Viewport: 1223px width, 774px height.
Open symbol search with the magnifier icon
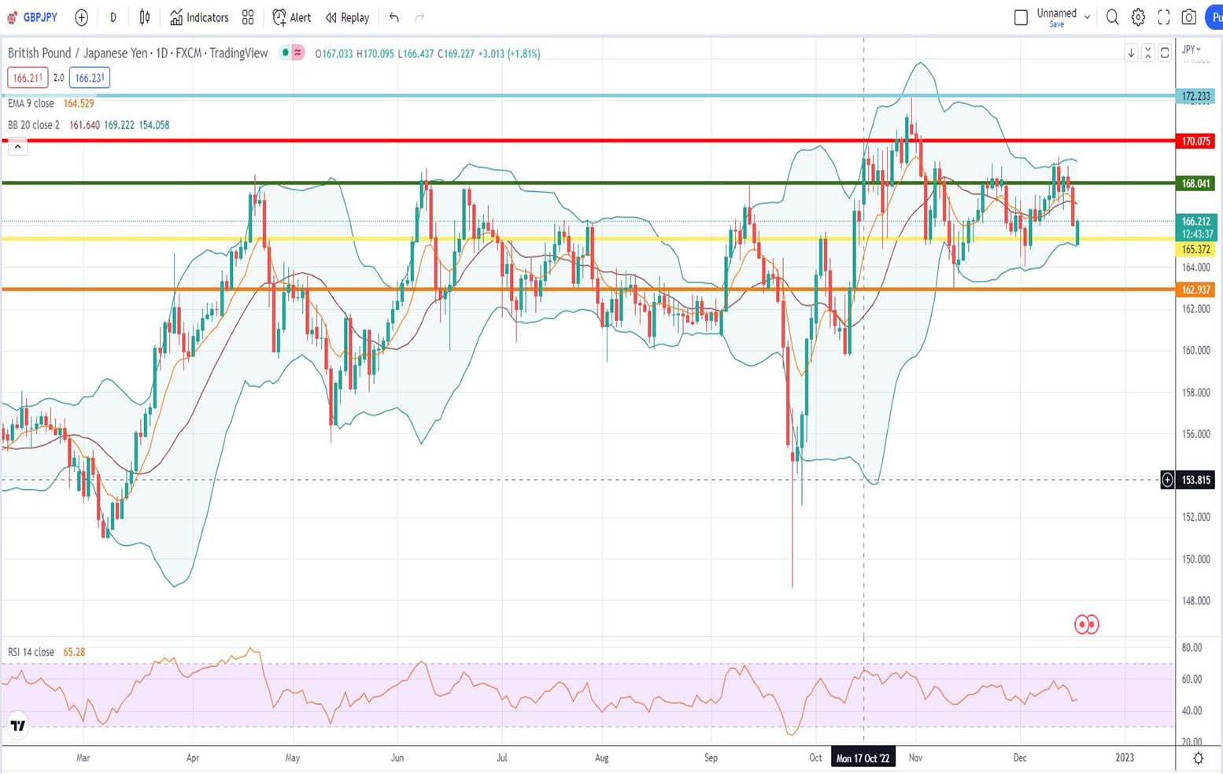[x=1112, y=17]
